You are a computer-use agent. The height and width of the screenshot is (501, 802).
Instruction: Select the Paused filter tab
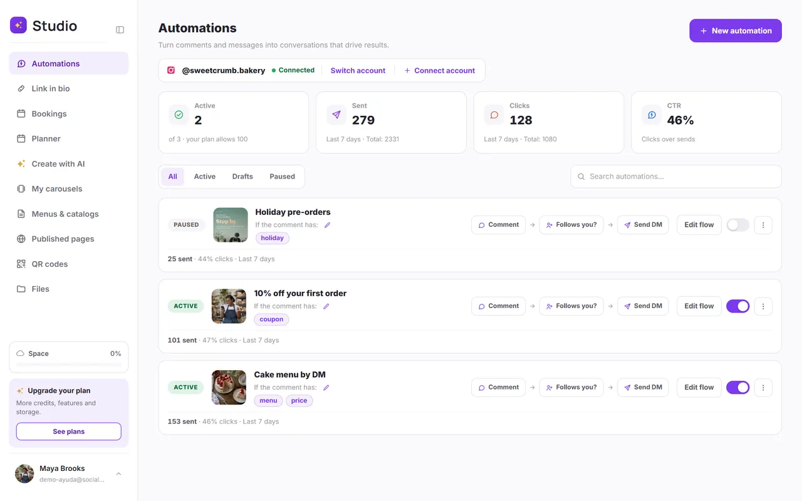point(282,177)
